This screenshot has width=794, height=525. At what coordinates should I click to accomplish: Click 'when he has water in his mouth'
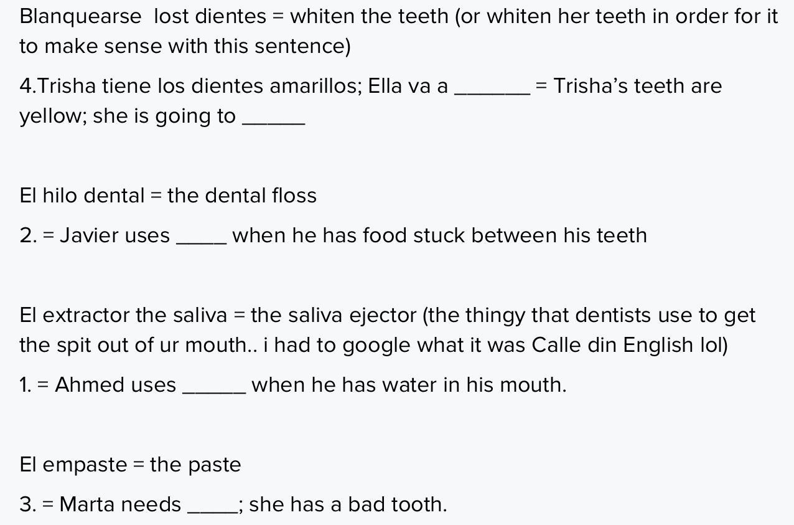[x=408, y=385]
